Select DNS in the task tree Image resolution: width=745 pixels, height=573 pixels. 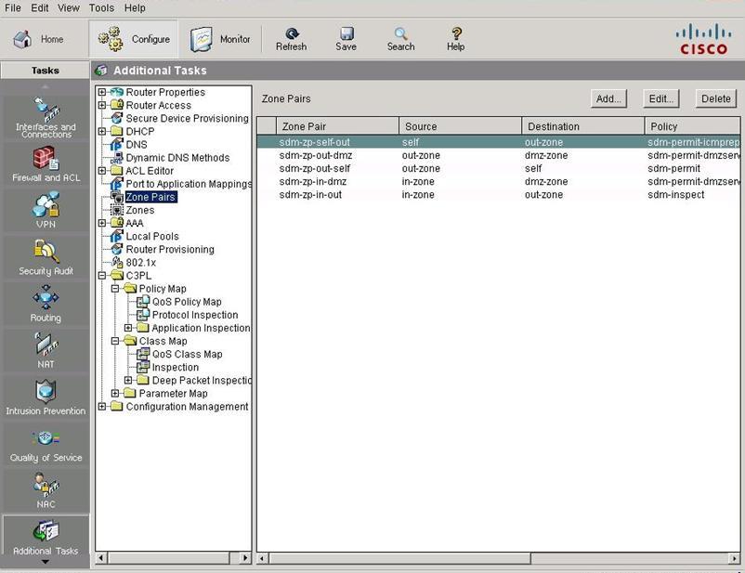[137, 145]
